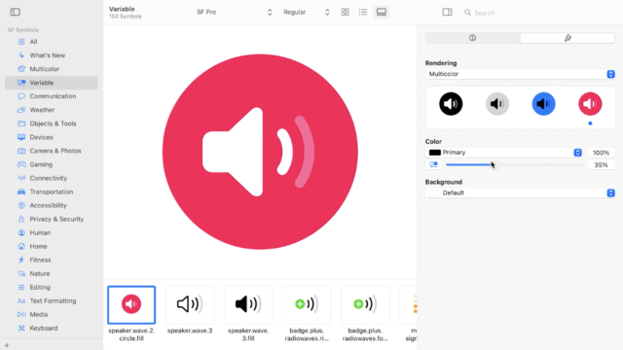Switch to grid view layout
The height and width of the screenshot is (350, 623).
(346, 13)
